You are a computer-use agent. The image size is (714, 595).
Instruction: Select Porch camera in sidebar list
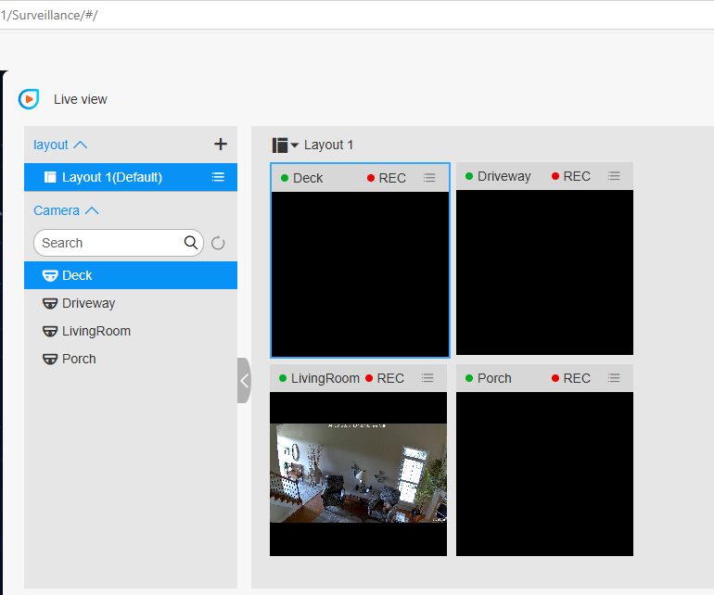point(131,359)
